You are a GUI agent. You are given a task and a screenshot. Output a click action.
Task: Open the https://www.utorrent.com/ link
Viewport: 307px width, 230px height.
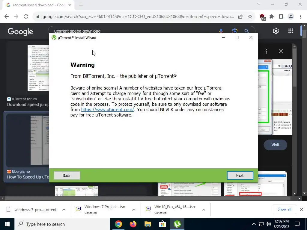point(108,110)
